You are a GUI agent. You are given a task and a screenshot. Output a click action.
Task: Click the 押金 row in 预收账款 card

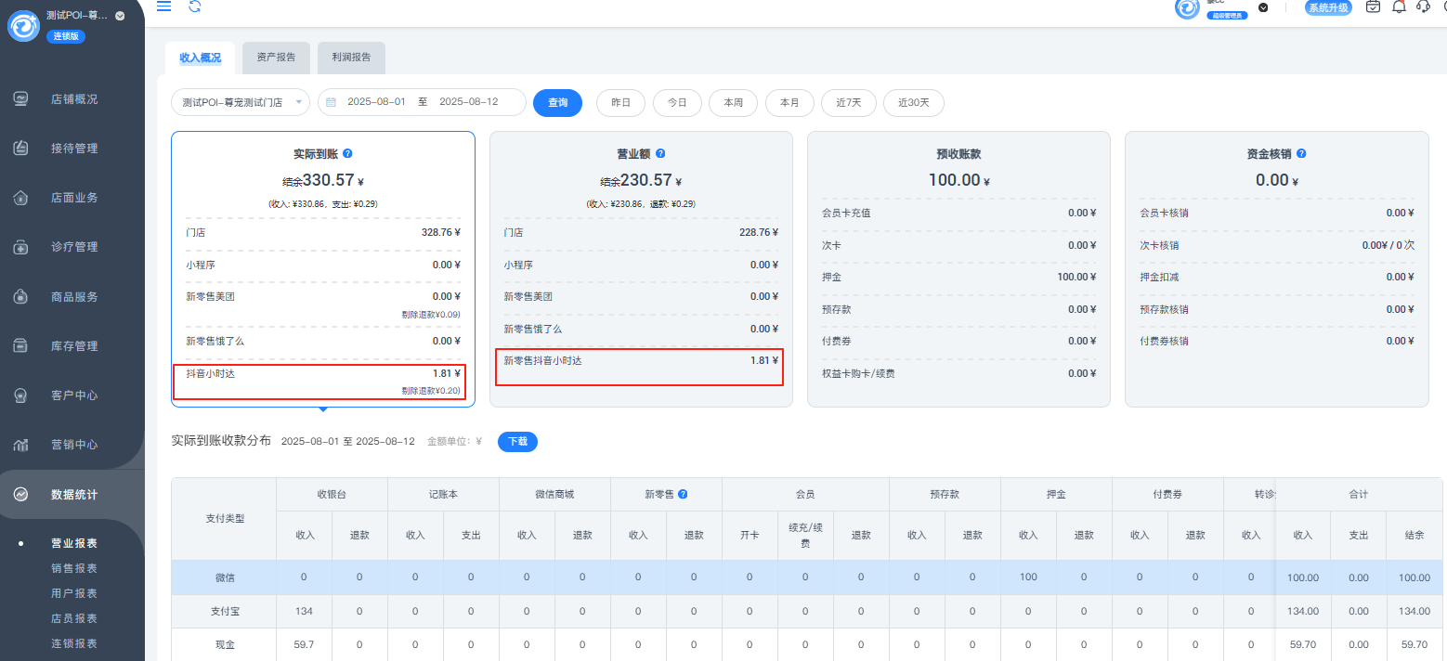coord(959,277)
